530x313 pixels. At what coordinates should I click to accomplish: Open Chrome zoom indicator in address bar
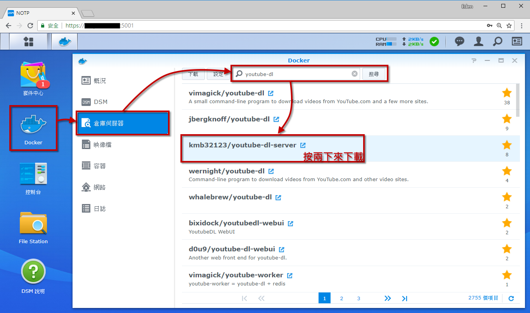click(499, 26)
